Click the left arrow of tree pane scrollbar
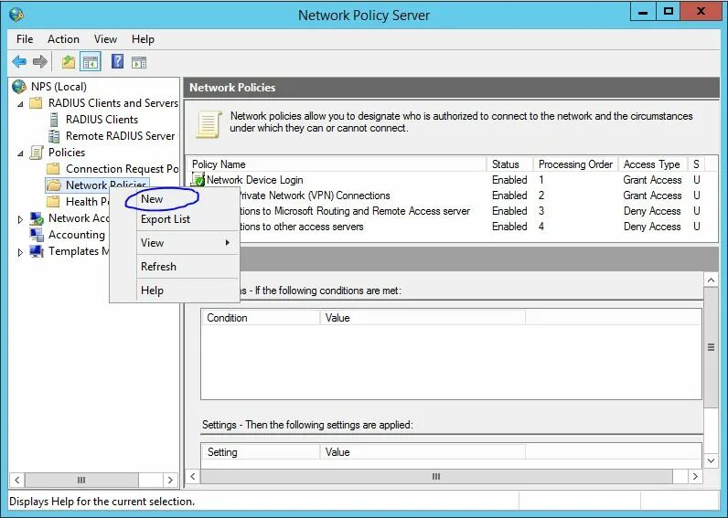Screen dimensions: 728x518 pyautogui.click(x=16, y=480)
